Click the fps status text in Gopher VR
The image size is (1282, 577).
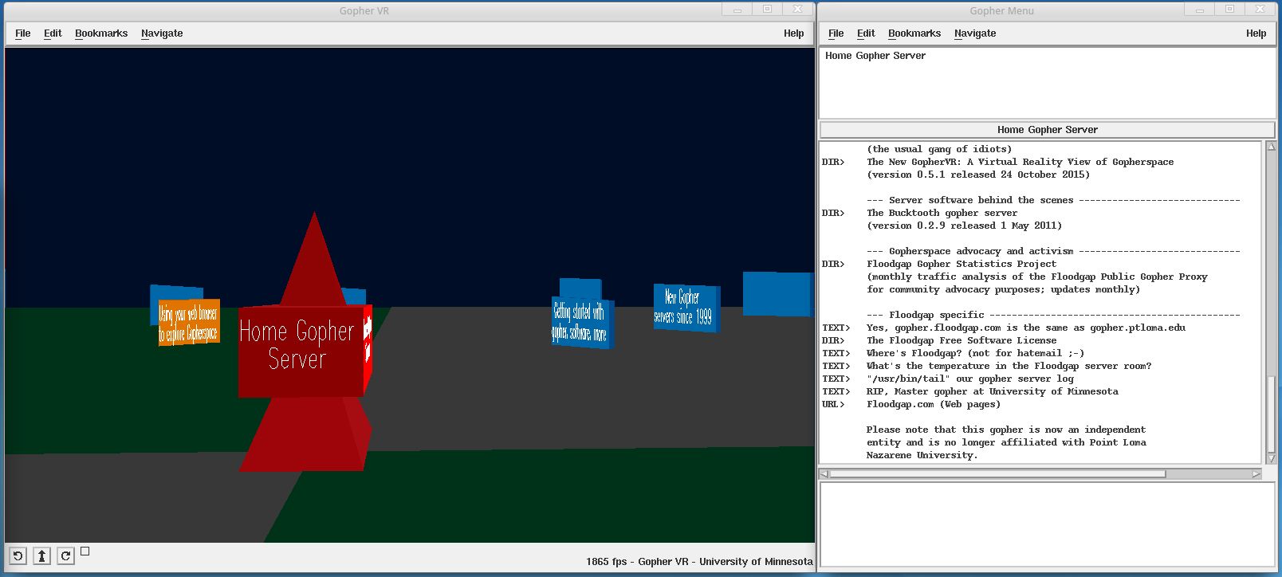click(699, 561)
